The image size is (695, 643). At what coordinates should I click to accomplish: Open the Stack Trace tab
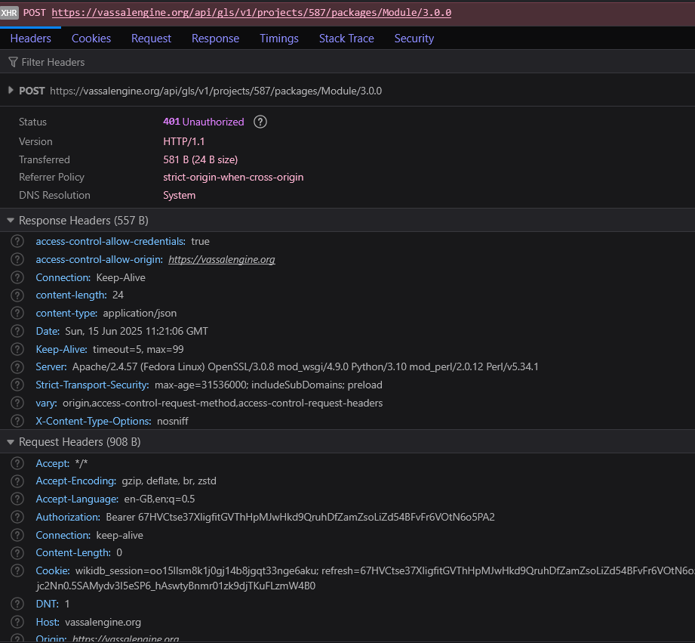[x=346, y=39]
